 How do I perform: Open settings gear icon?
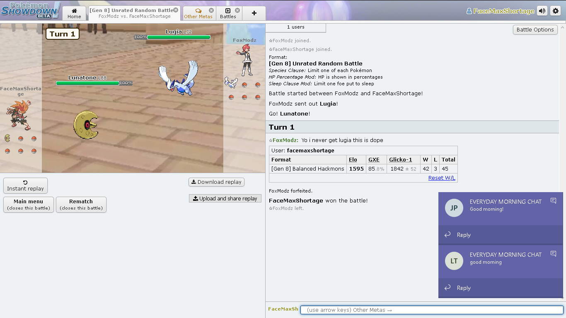pyautogui.click(x=555, y=11)
